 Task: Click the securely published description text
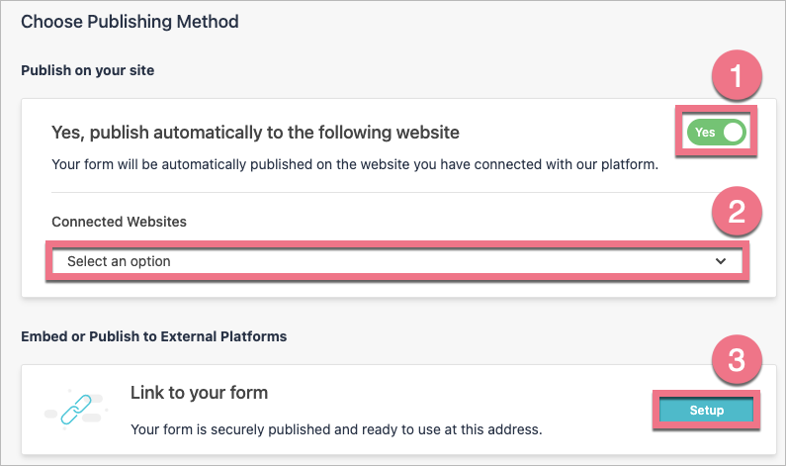point(336,430)
